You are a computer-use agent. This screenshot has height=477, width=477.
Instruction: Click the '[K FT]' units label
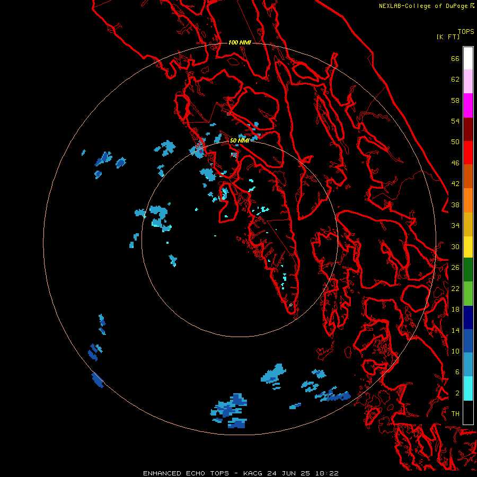pyautogui.click(x=448, y=37)
